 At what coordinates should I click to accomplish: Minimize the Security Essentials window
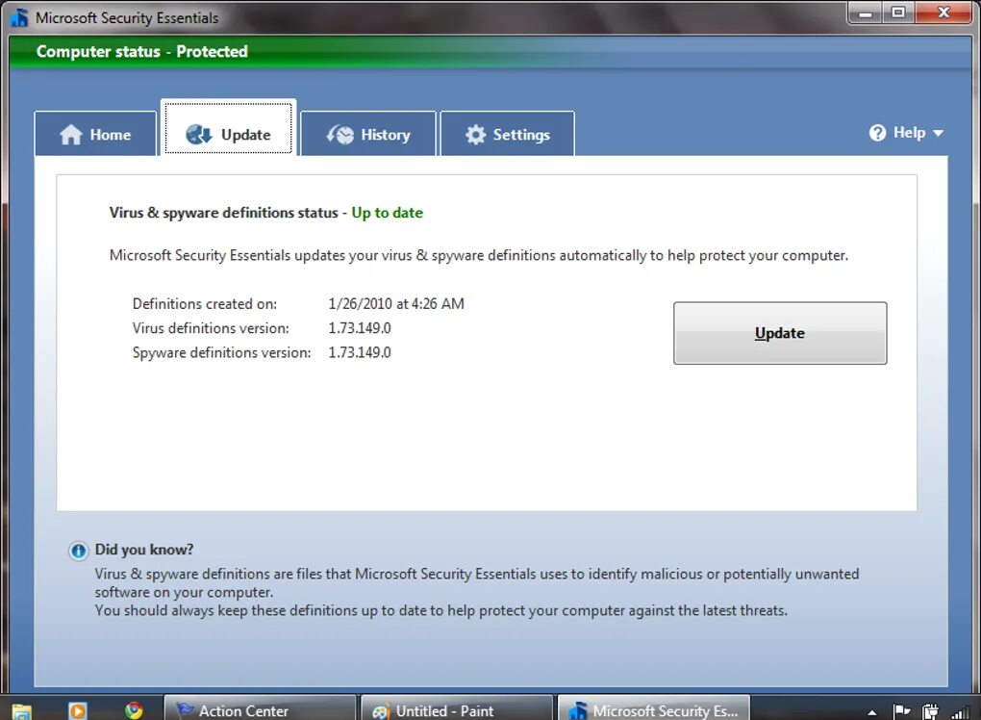tap(866, 13)
